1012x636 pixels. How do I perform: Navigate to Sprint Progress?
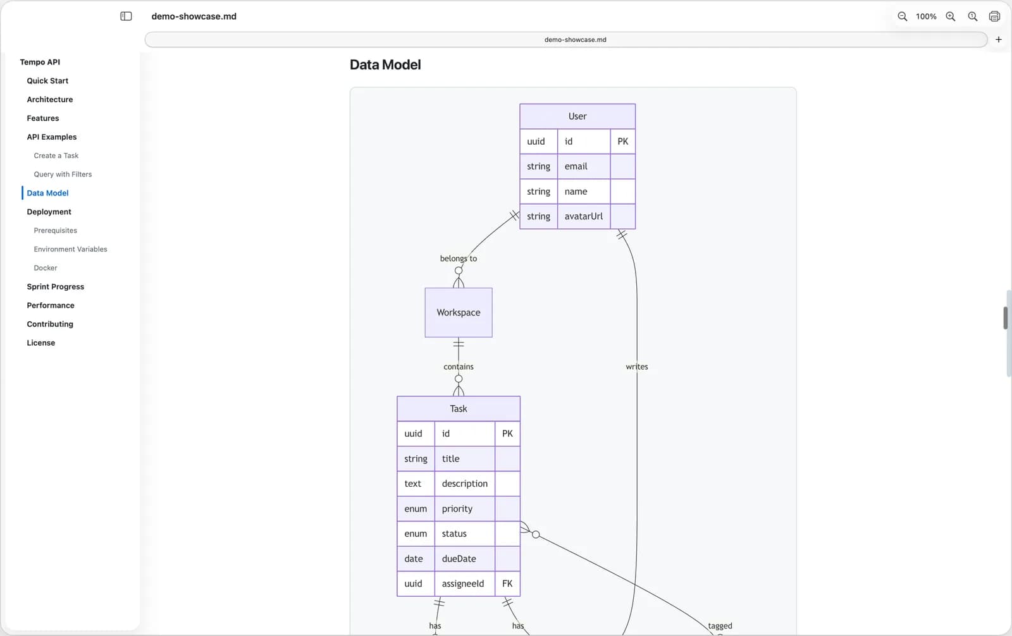55,286
